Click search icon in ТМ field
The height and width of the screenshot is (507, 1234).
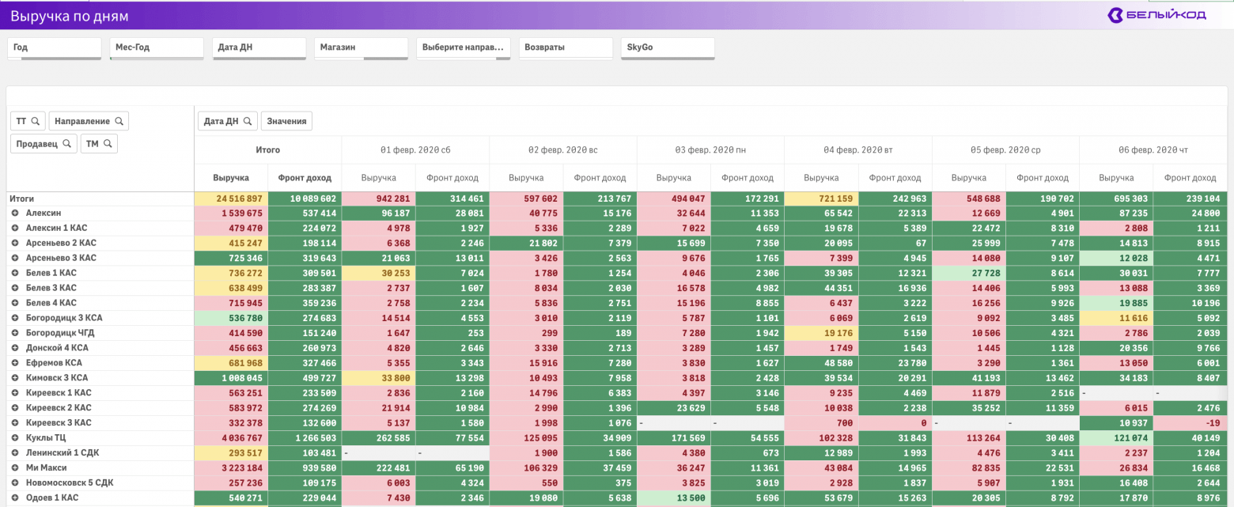tap(108, 144)
